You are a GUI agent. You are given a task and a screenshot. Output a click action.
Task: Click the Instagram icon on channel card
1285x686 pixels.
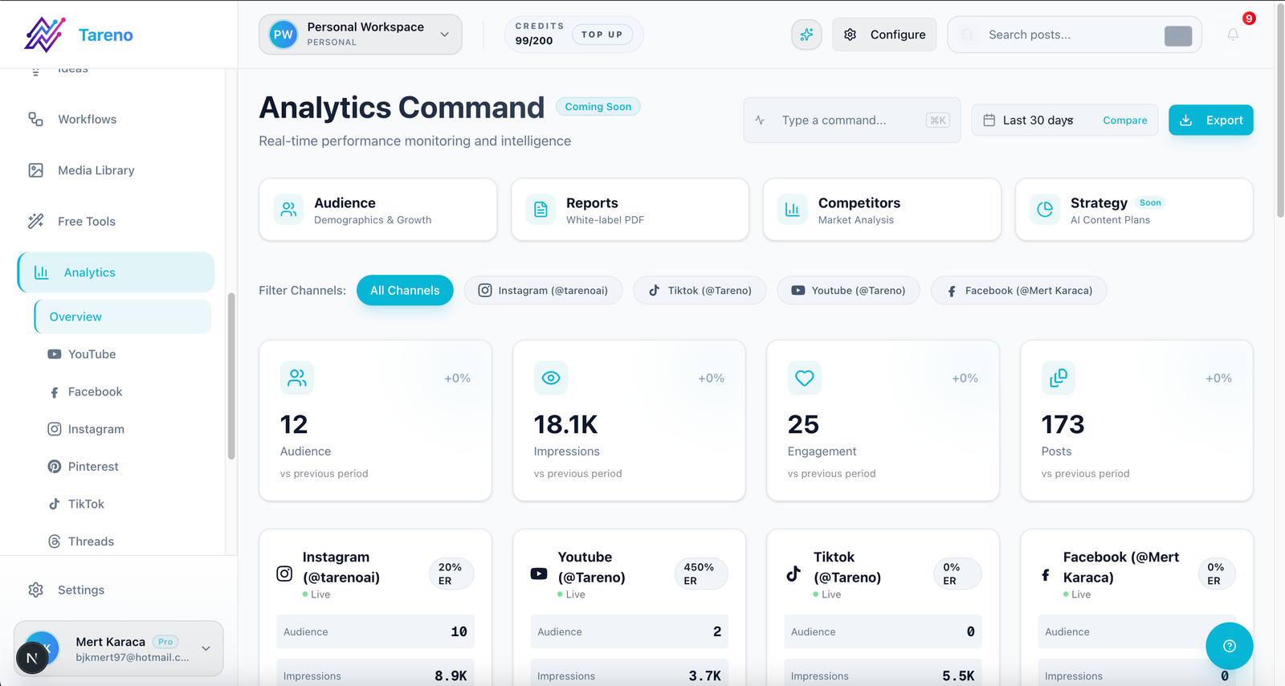tap(284, 574)
